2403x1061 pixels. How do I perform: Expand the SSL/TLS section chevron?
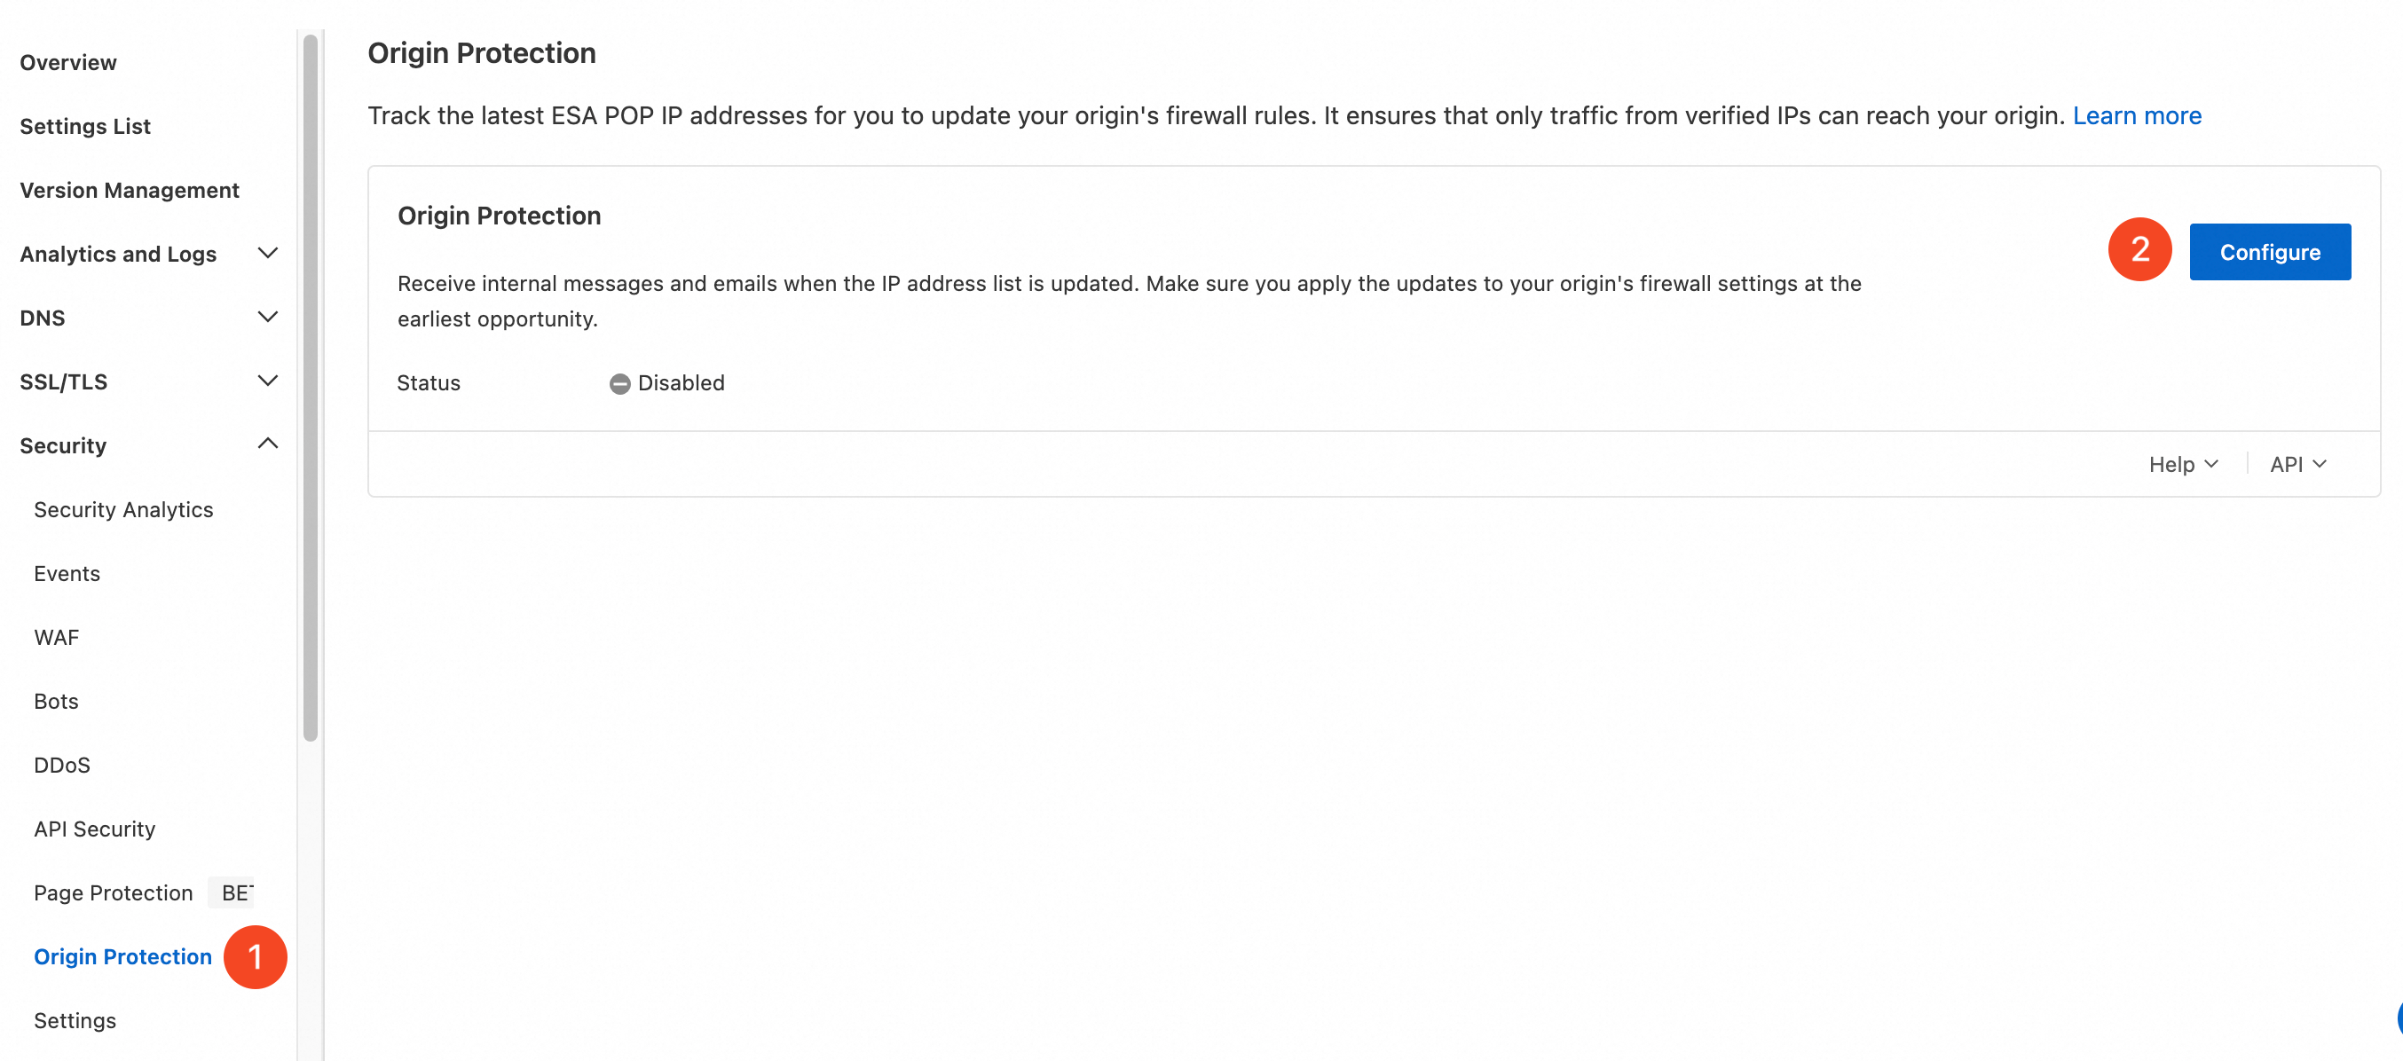click(x=268, y=381)
